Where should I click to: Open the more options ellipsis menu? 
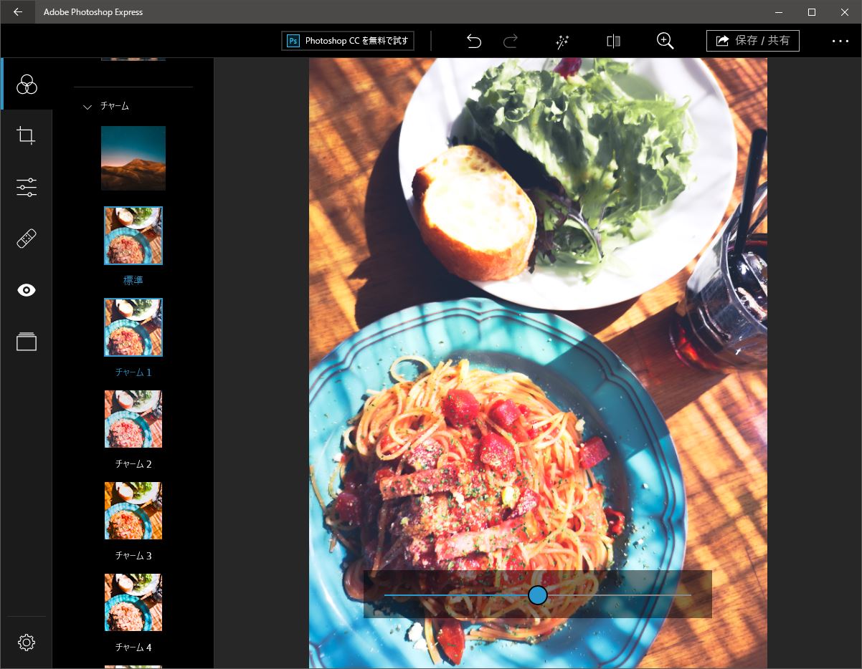pos(840,41)
